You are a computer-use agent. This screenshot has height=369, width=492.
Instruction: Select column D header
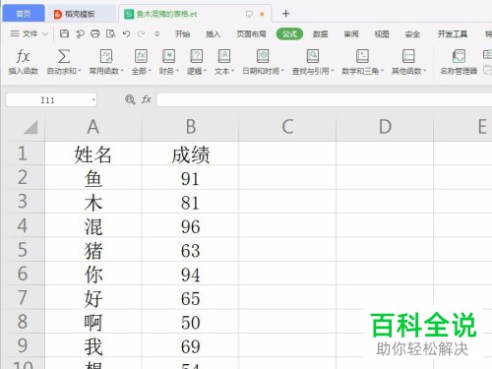[385, 127]
